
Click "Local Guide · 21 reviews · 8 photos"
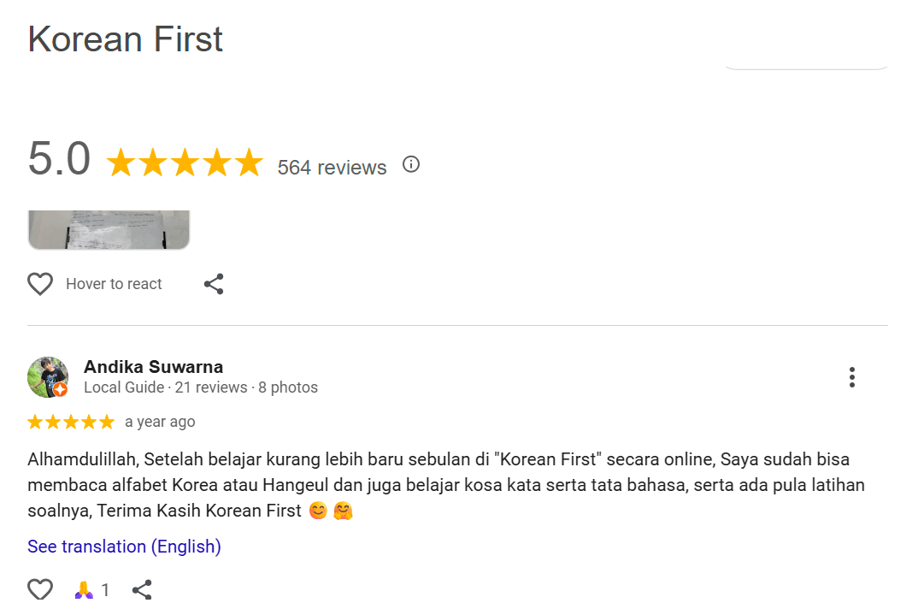point(201,387)
